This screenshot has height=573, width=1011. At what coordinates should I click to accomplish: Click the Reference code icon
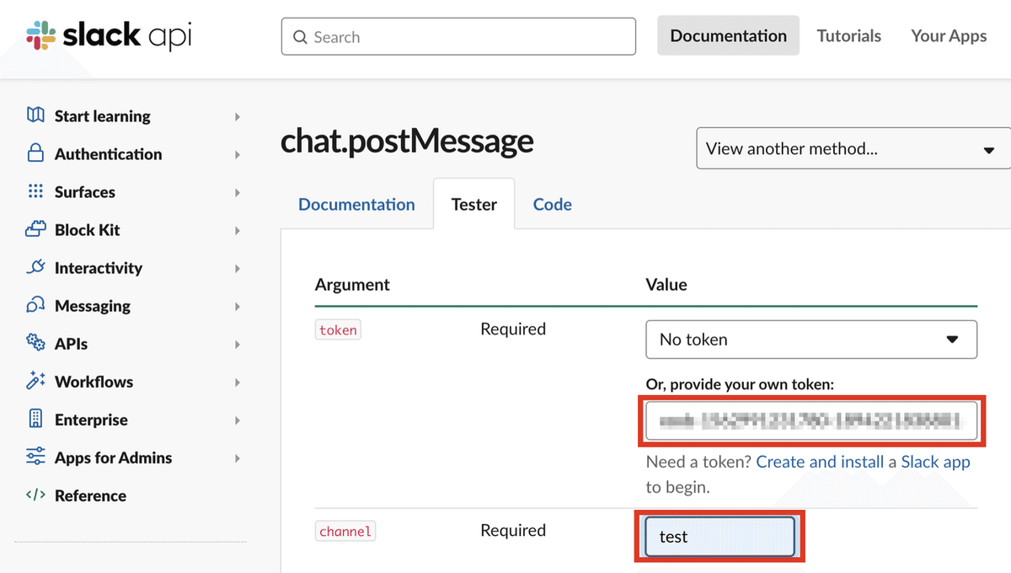[x=35, y=495]
